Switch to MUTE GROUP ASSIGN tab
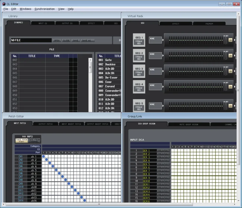 (x=189, y=125)
